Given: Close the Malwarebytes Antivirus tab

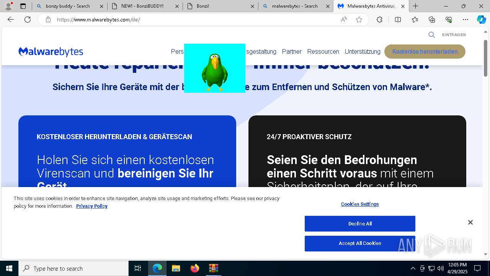Looking at the screenshot, I should tap(403, 6).
